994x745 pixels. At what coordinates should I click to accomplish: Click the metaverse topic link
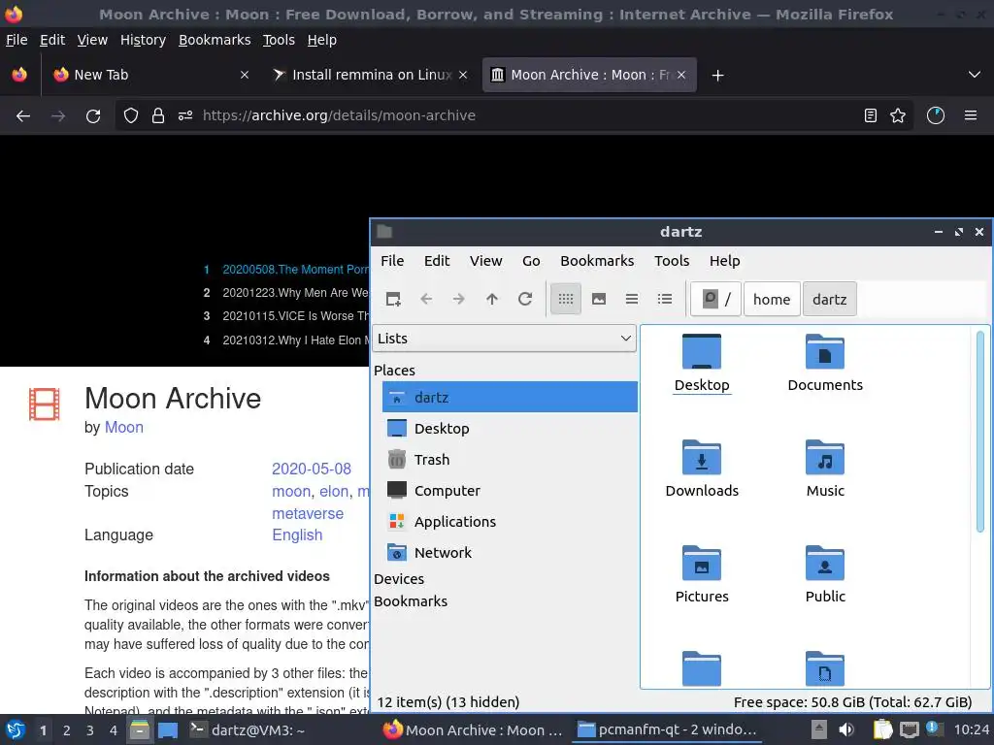click(x=308, y=513)
